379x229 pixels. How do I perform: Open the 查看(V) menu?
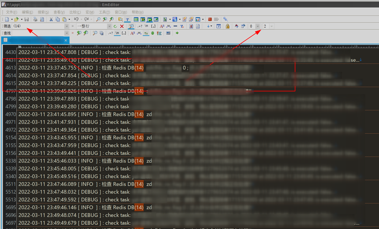tap(59, 12)
